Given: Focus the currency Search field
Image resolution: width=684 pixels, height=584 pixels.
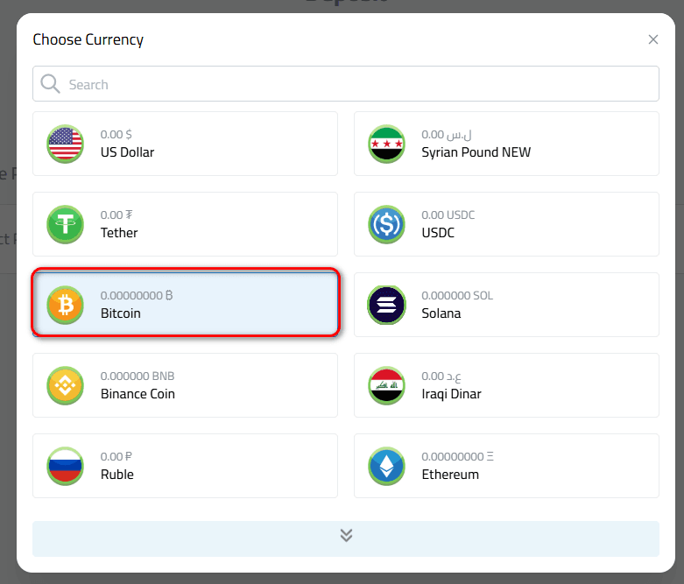Looking at the screenshot, I should (345, 84).
